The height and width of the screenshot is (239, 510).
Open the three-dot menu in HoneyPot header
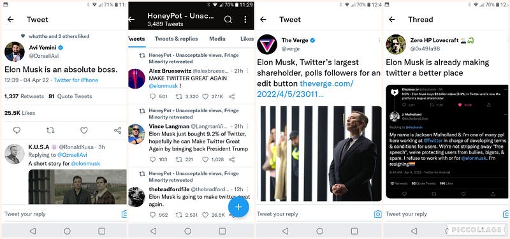pos(245,20)
